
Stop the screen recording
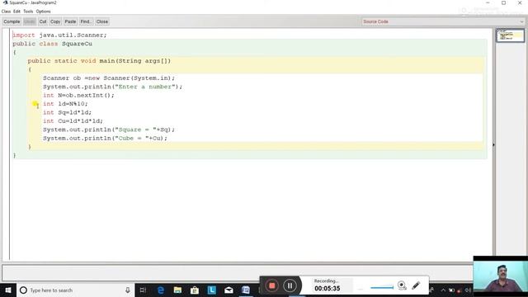(x=271, y=286)
